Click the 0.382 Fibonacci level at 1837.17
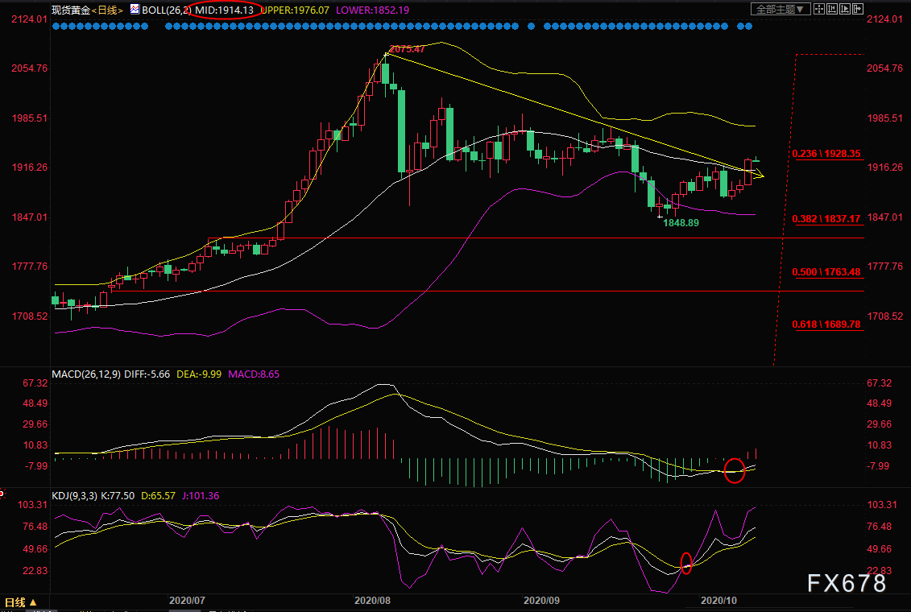This screenshot has height=612, width=911. (x=826, y=218)
